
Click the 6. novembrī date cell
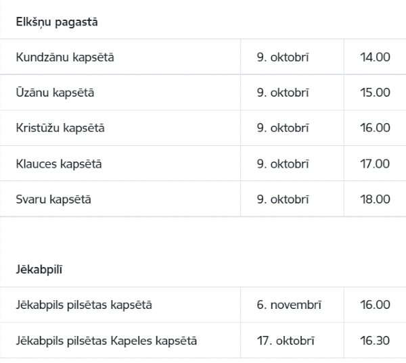click(x=292, y=304)
